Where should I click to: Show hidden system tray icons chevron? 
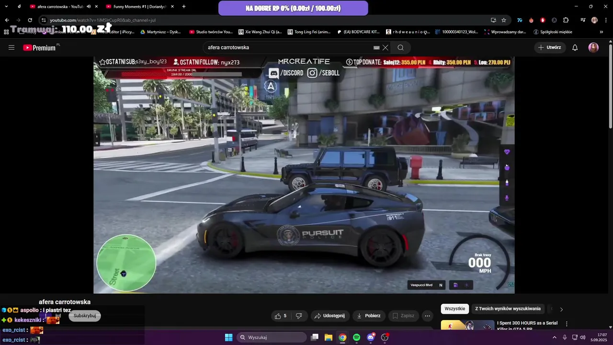[x=555, y=337]
